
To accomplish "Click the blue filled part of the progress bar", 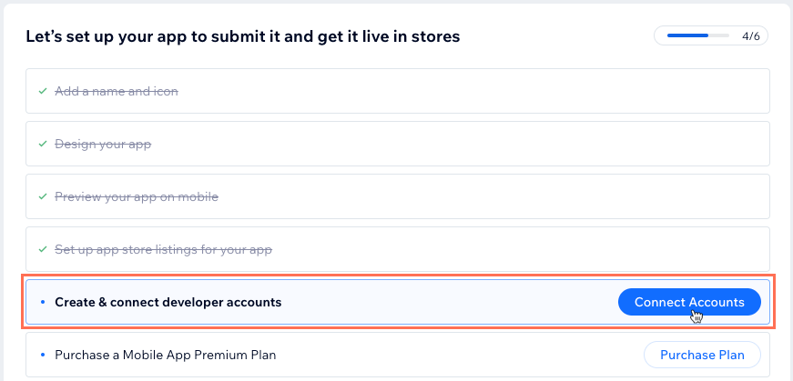I will 687,35.
